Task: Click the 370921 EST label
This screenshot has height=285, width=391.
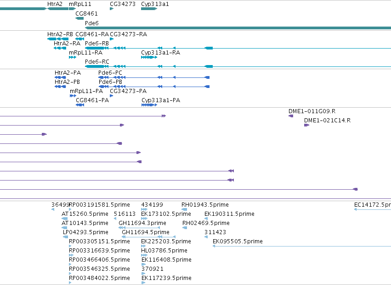Action: [153, 269]
